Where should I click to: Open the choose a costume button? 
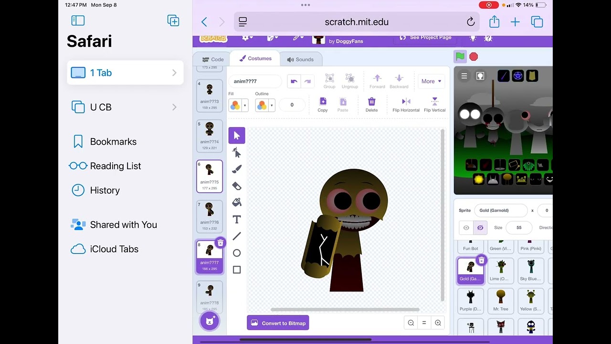pyautogui.click(x=210, y=321)
